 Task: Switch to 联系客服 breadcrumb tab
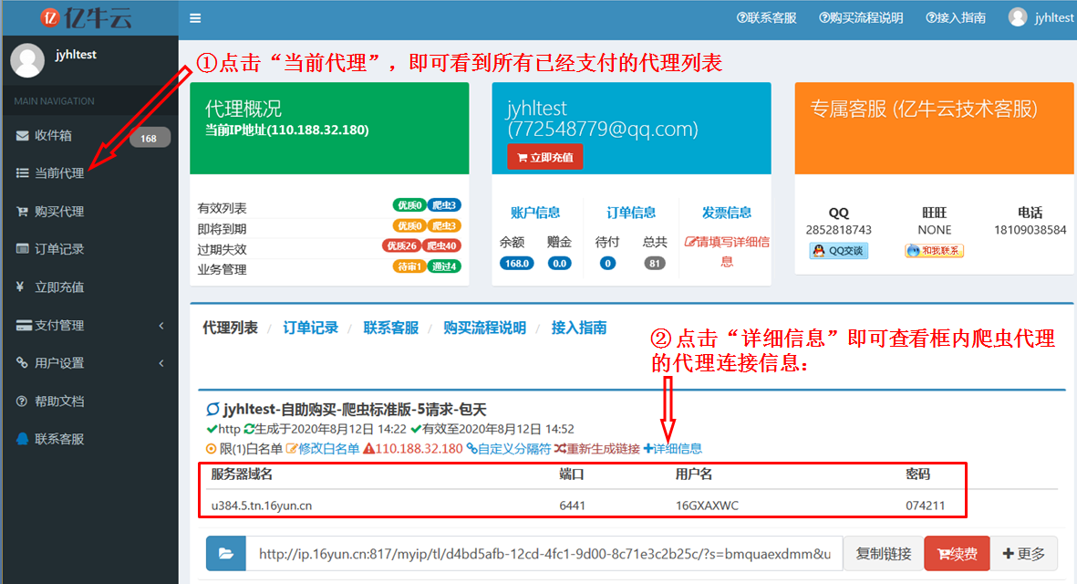tap(391, 328)
